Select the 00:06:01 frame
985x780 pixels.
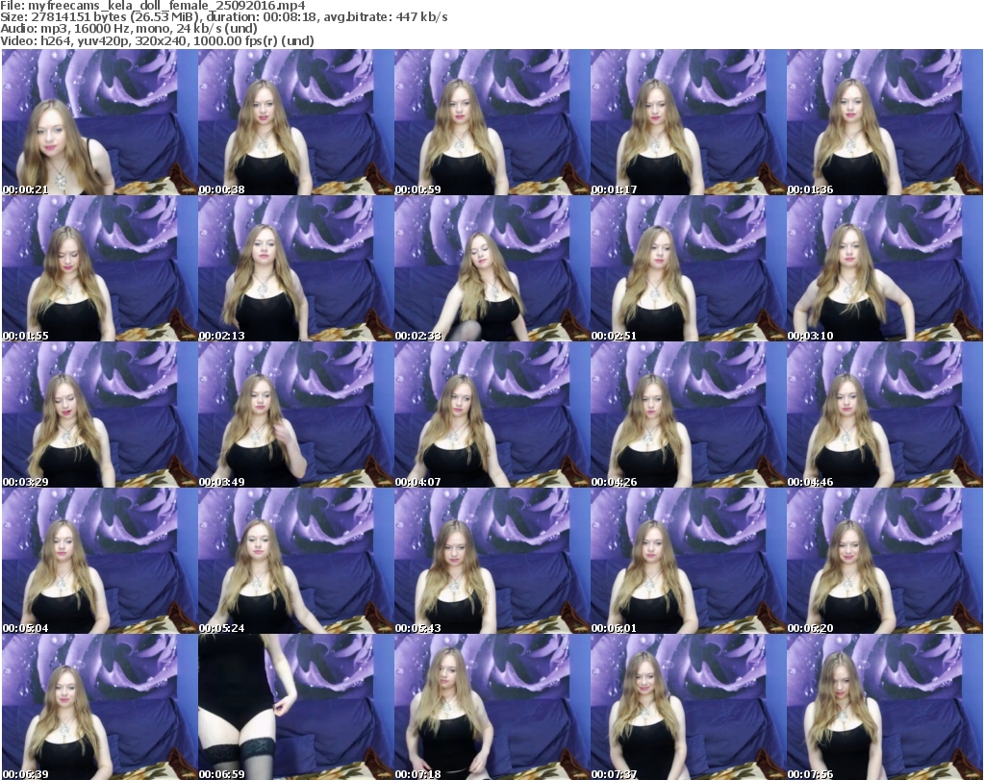pyautogui.click(x=687, y=562)
